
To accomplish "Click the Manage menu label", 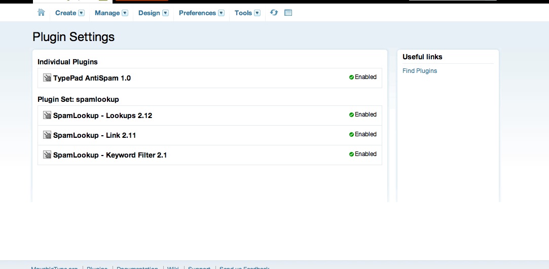I will [x=107, y=13].
